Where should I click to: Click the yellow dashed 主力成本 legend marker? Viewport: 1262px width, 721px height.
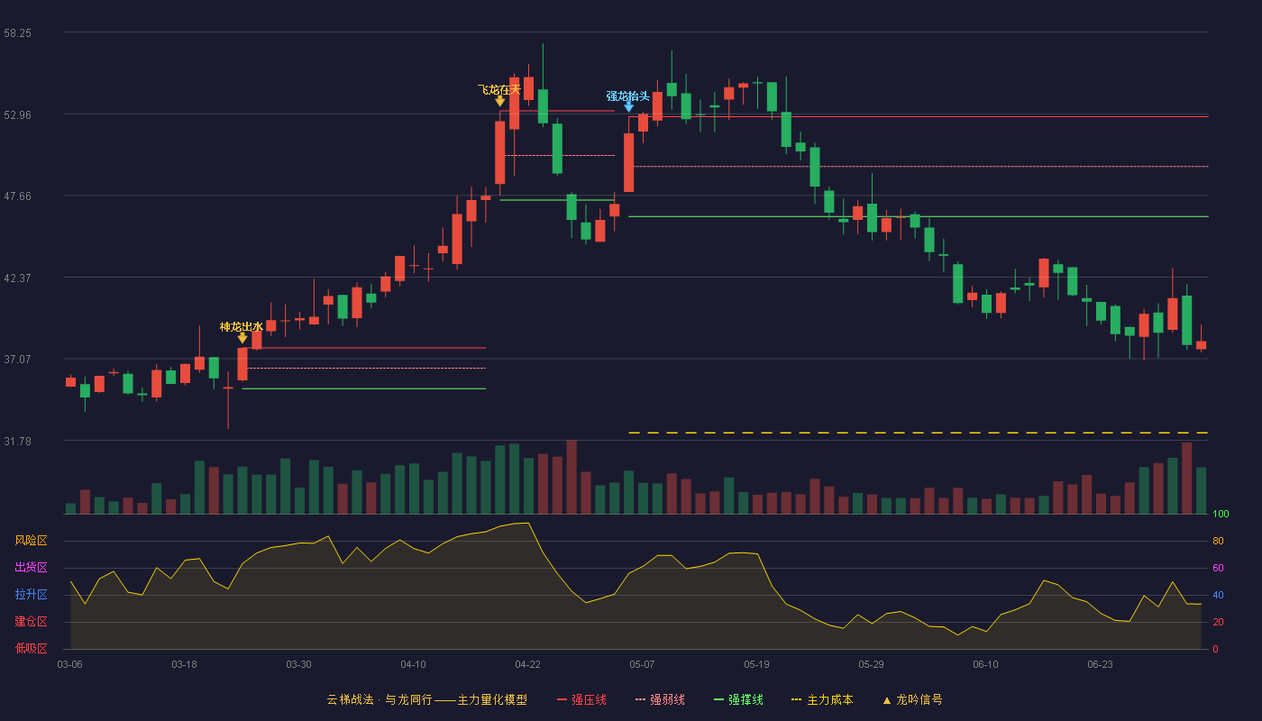point(796,699)
